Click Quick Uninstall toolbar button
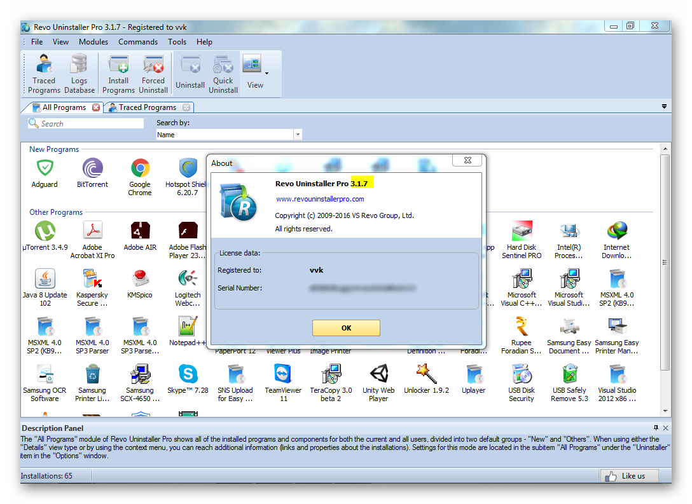Viewport: 692px width, 504px height. point(223,74)
